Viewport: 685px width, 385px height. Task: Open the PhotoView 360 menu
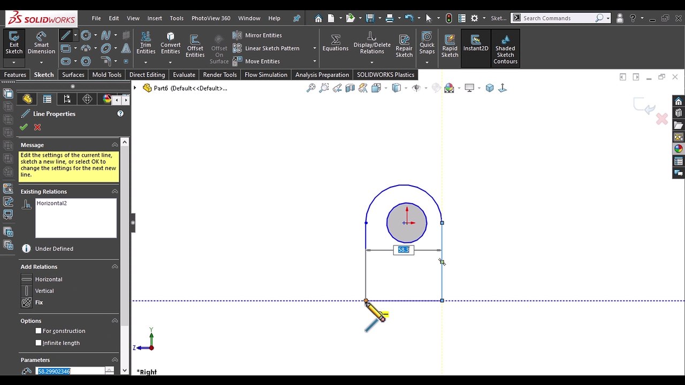click(x=211, y=18)
